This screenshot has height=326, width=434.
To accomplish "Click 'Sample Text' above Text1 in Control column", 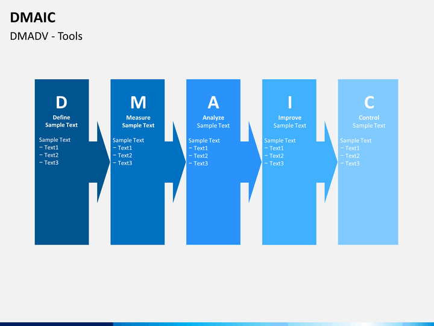I will (x=356, y=141).
